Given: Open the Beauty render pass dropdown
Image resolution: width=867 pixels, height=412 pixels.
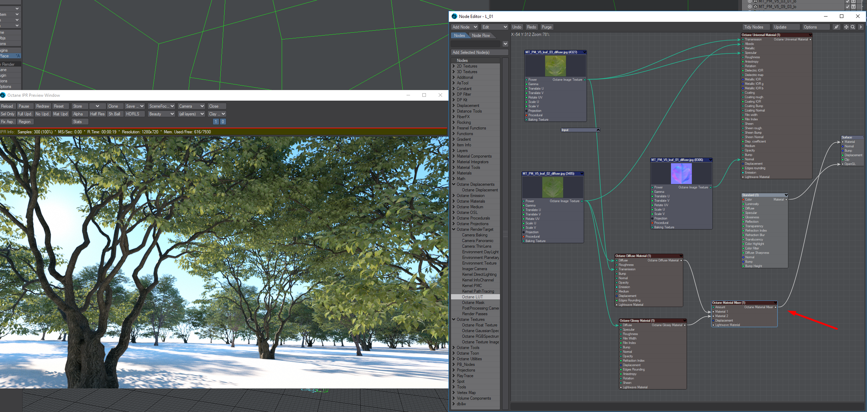Looking at the screenshot, I should 161,114.
